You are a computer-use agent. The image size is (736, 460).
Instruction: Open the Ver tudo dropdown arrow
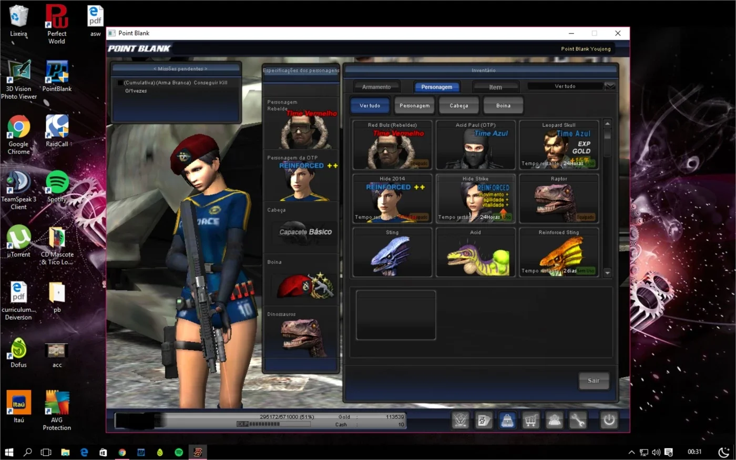point(610,86)
